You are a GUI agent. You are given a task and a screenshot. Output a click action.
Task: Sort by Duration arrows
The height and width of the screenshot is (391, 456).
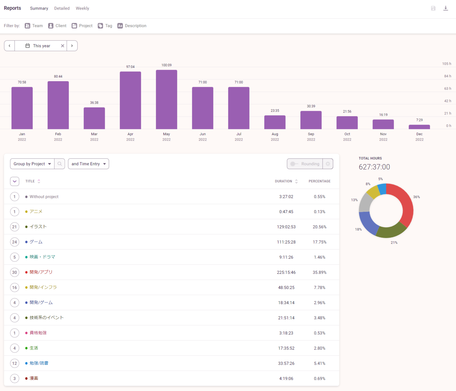(296, 181)
